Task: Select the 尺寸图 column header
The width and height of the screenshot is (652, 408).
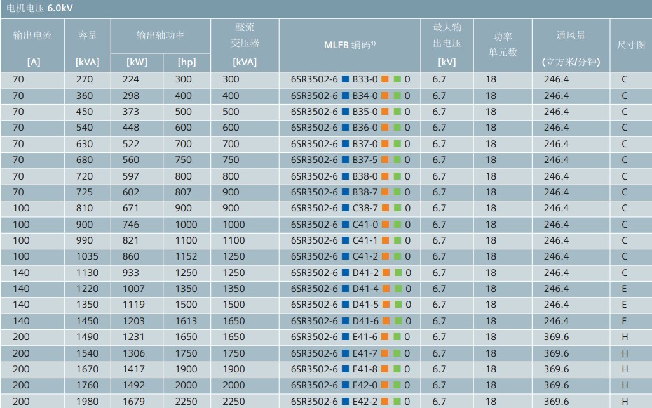Action: click(x=630, y=46)
